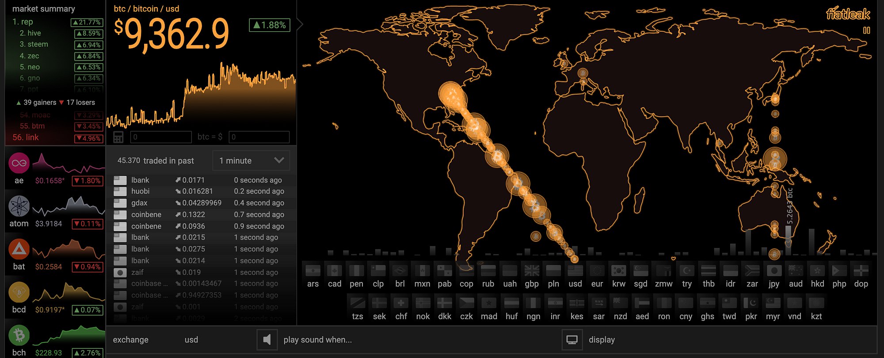Select the cad currency flag
884x358 pixels.
(335, 270)
